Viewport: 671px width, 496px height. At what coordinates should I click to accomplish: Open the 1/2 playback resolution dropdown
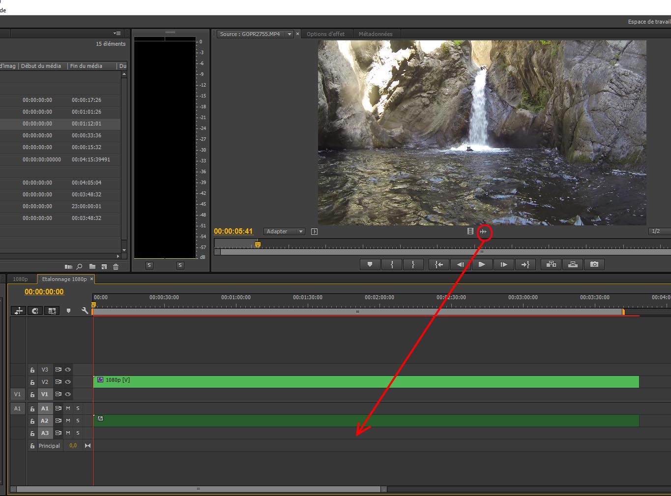coord(658,231)
